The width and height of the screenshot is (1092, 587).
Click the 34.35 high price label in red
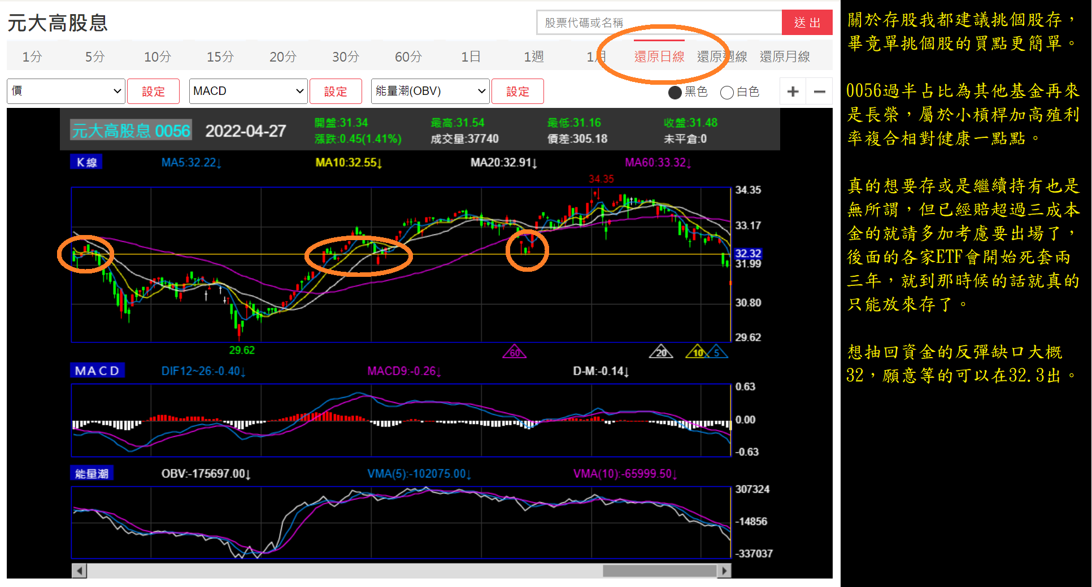[x=601, y=179]
